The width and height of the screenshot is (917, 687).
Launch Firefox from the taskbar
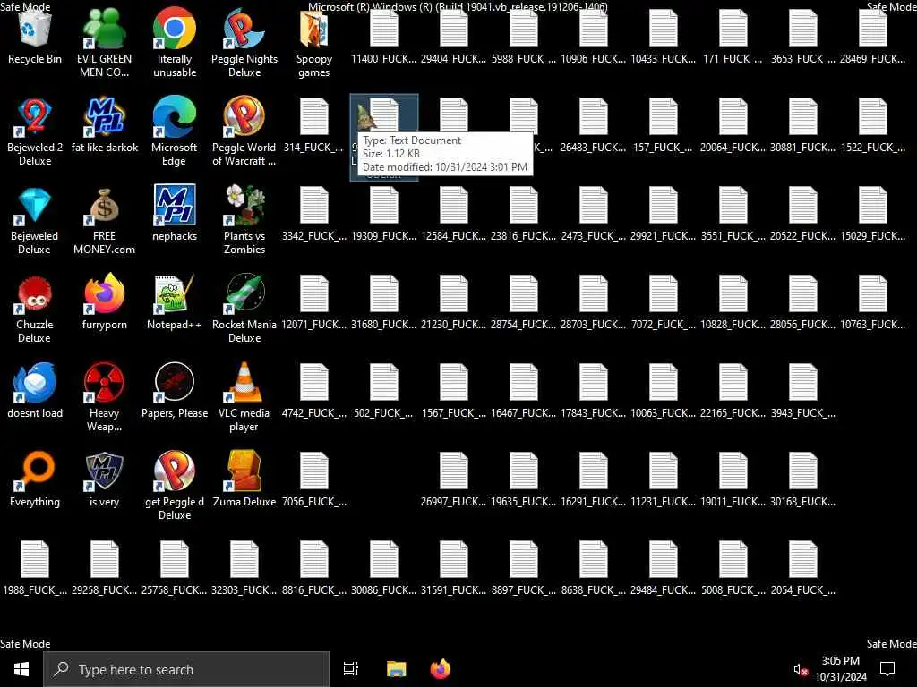click(x=441, y=669)
